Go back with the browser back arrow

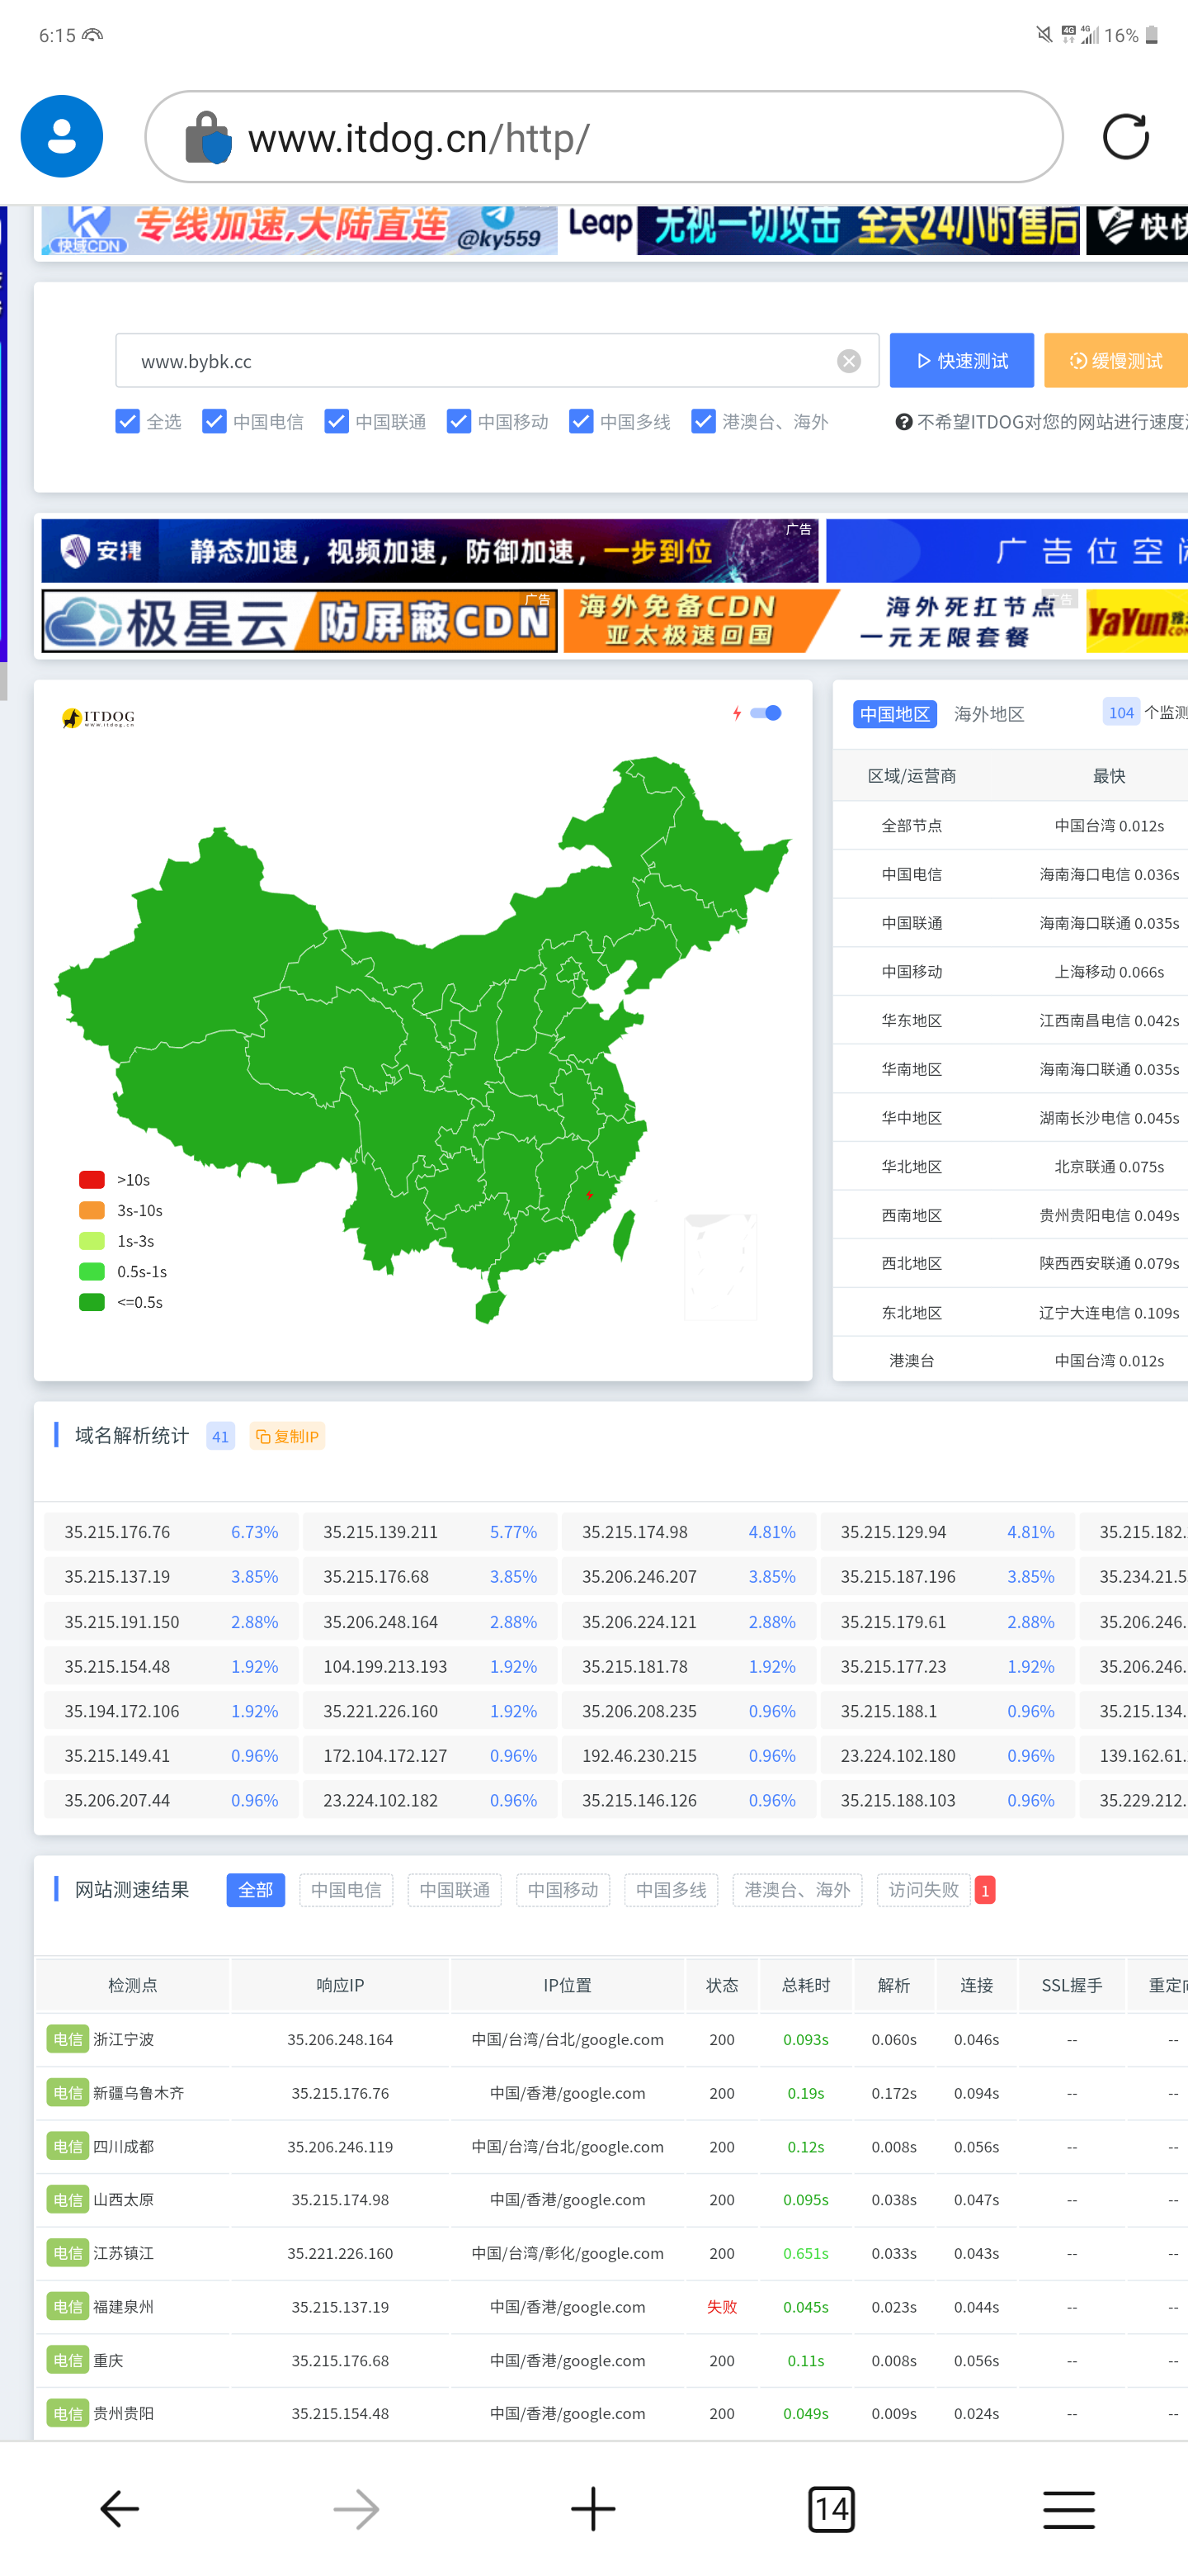[119, 2508]
